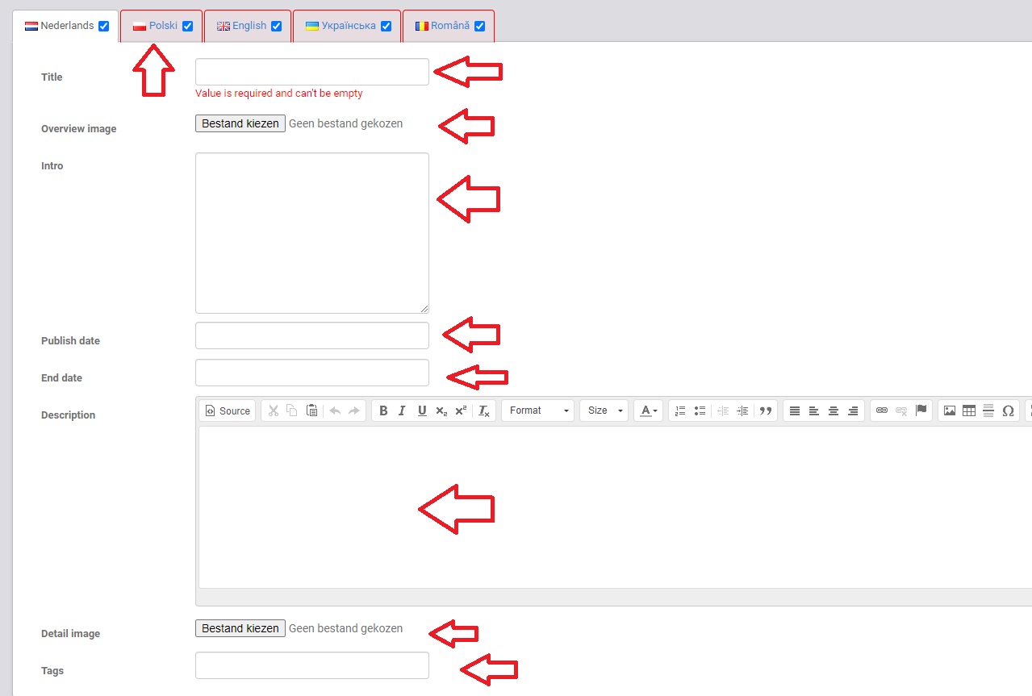Insert a numbered list
1032x696 pixels.
[680, 411]
